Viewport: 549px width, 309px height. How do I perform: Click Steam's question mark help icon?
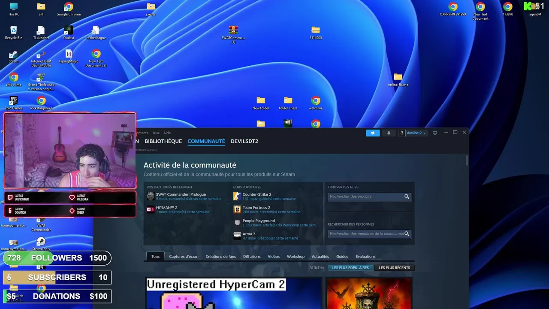coord(402,133)
